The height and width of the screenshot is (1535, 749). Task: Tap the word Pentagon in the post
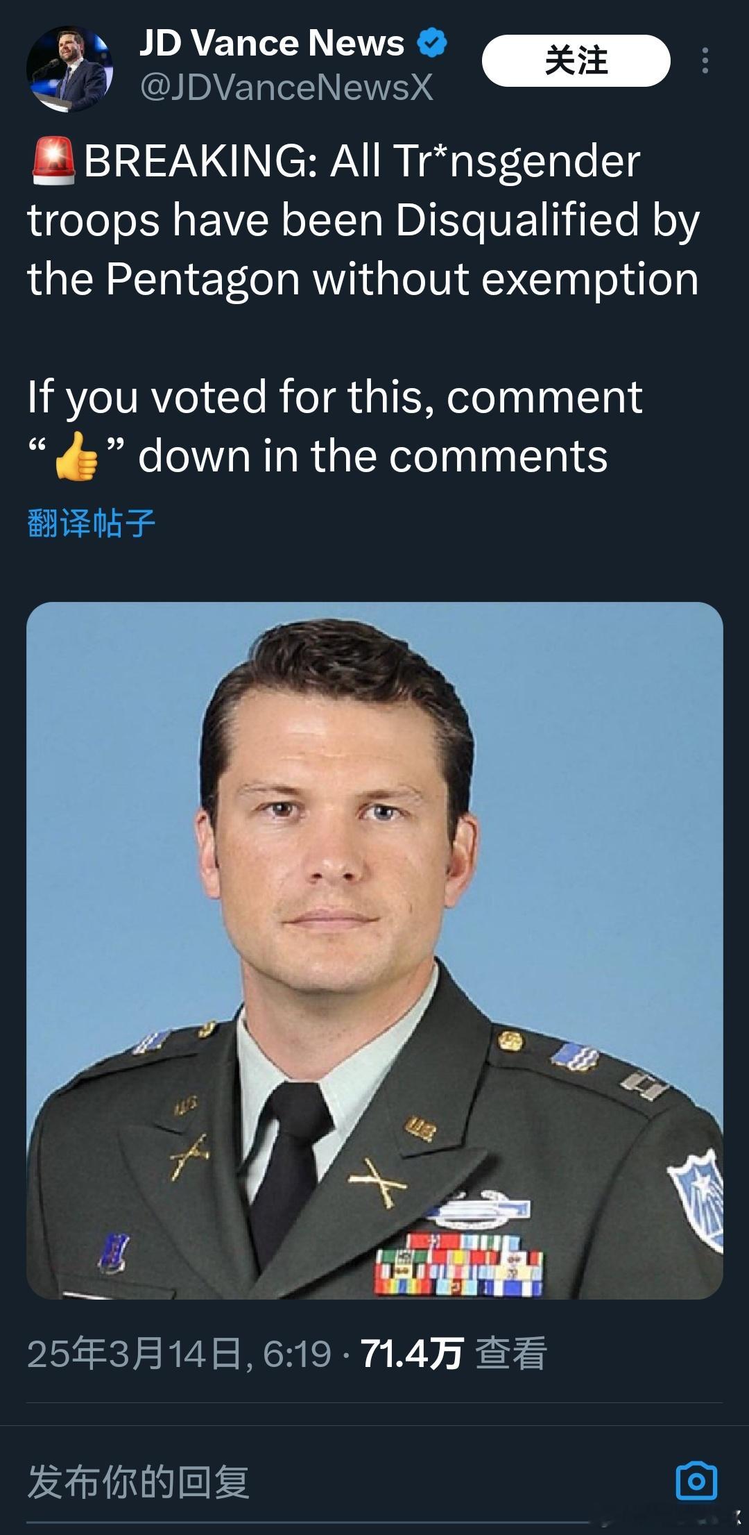(x=203, y=279)
